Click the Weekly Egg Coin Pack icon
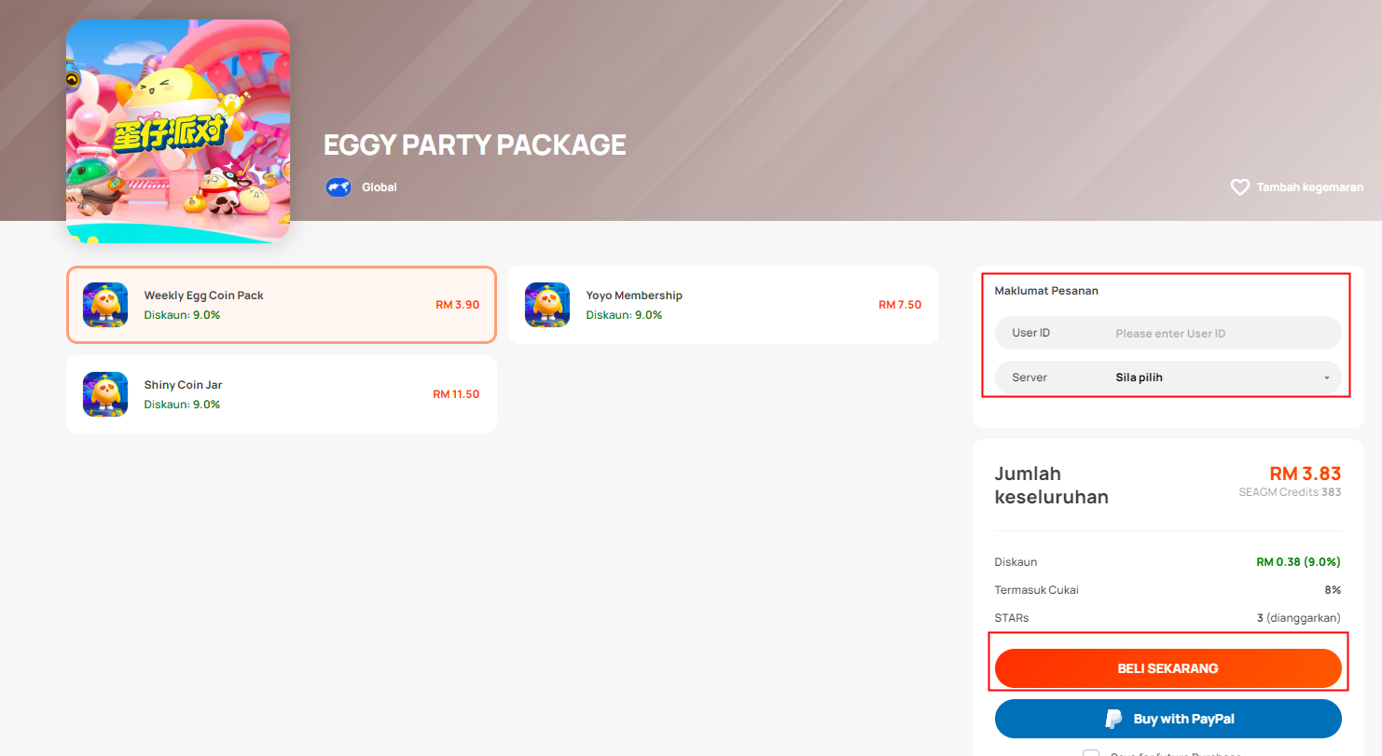Screen dimensions: 1382x756 click(105, 305)
